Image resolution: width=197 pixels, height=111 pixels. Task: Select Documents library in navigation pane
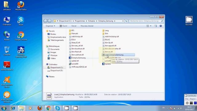coord(53,49)
